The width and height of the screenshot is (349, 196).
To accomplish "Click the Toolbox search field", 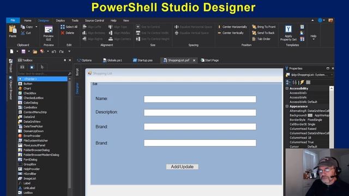I will coord(43,73).
